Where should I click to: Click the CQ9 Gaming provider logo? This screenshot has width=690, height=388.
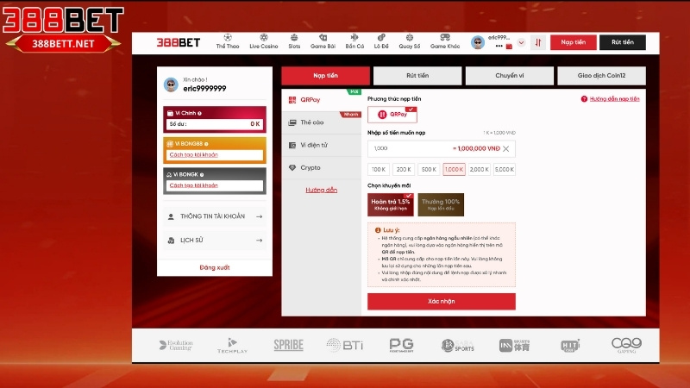point(627,346)
